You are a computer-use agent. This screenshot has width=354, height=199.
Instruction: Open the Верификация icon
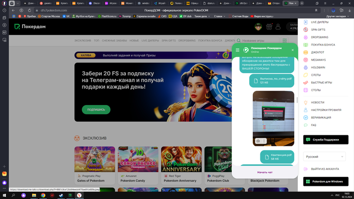pyautogui.click(x=305, y=117)
